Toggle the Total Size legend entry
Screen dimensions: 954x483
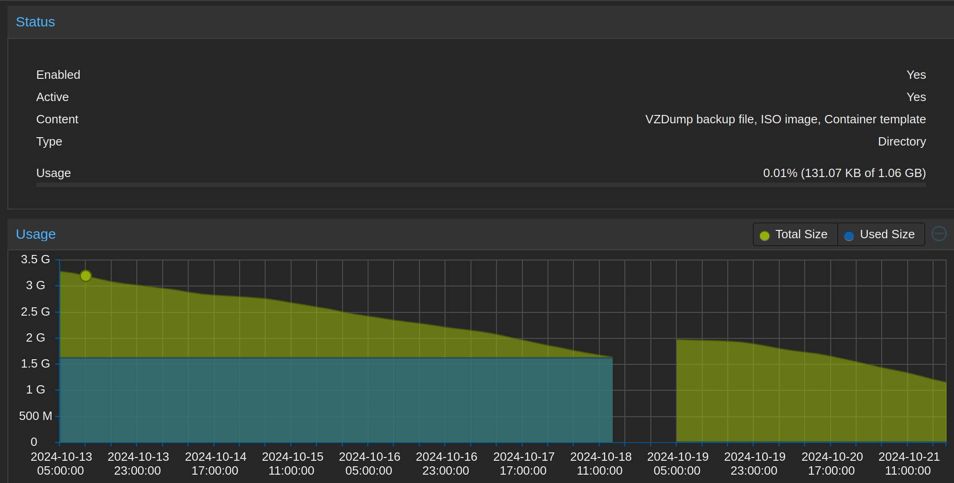pos(795,235)
